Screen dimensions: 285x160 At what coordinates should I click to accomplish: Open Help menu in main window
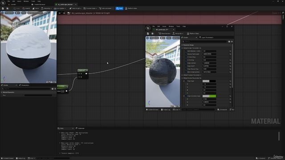pos(39,1)
